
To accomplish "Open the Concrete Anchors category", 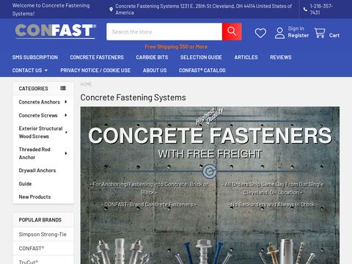I will point(40,102).
